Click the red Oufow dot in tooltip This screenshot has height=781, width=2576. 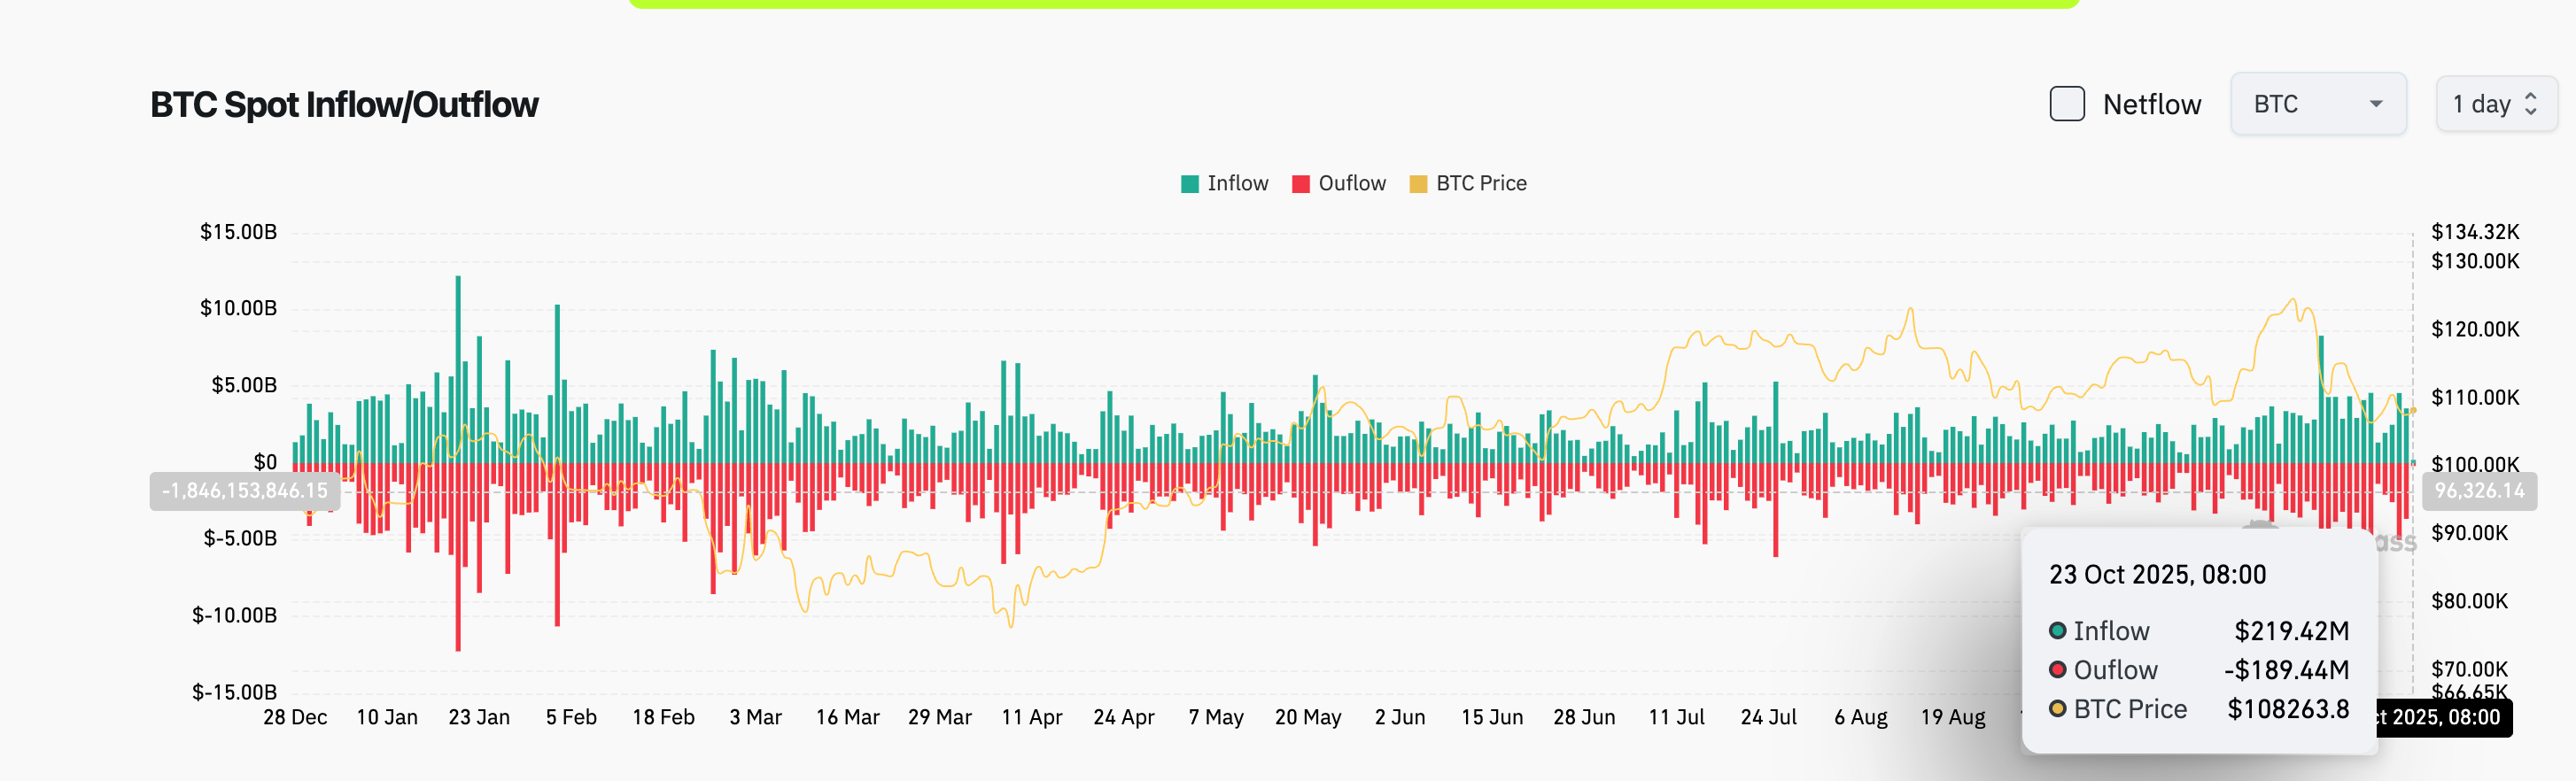(2057, 670)
